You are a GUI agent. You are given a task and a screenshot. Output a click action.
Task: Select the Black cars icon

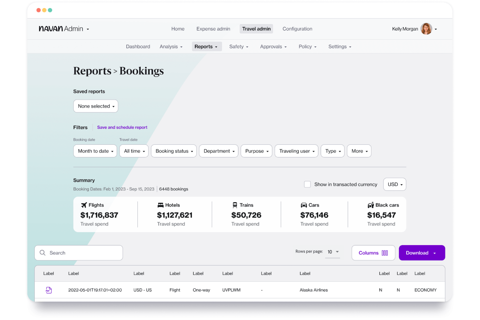click(371, 205)
